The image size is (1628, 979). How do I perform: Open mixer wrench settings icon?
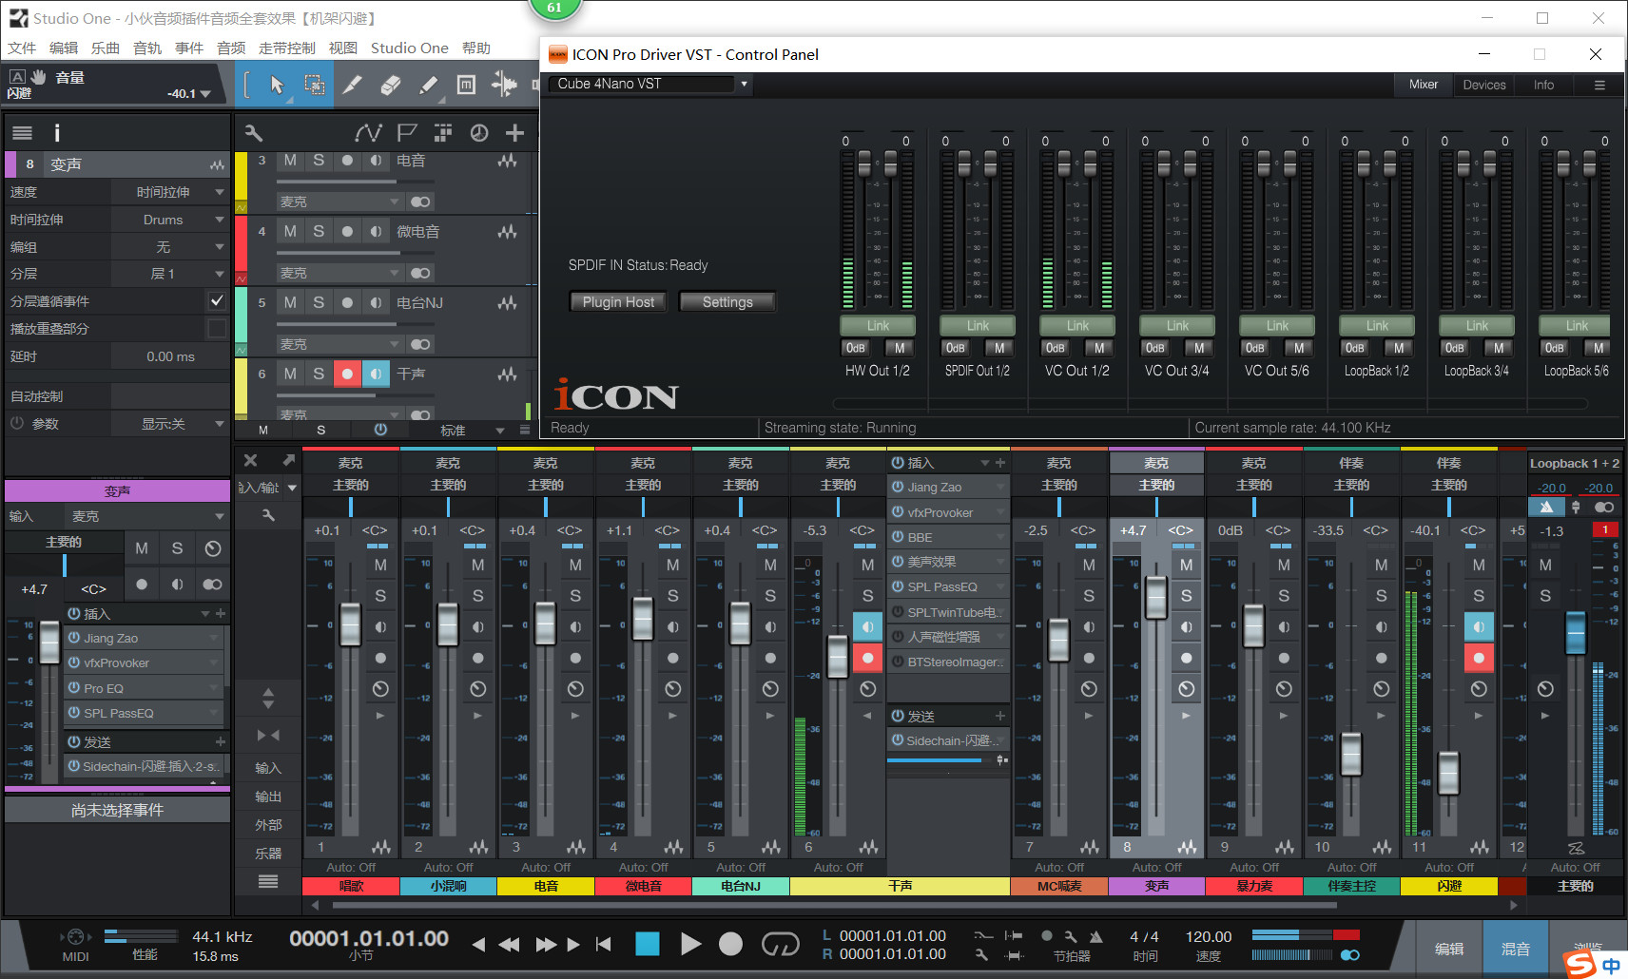[268, 514]
